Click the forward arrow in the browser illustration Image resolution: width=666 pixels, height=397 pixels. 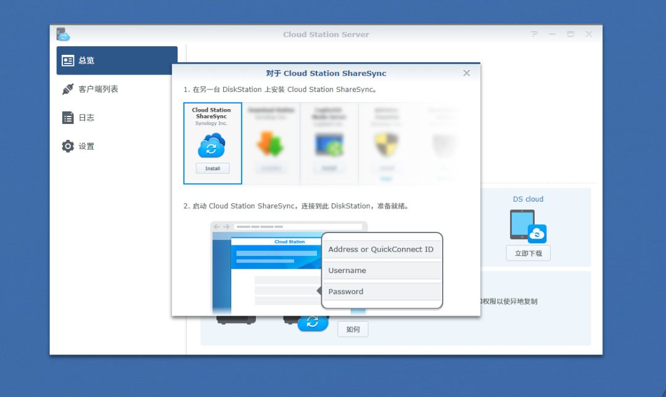(x=226, y=227)
